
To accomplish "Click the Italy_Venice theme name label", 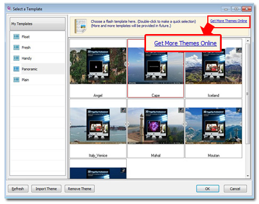I will [x=98, y=156].
